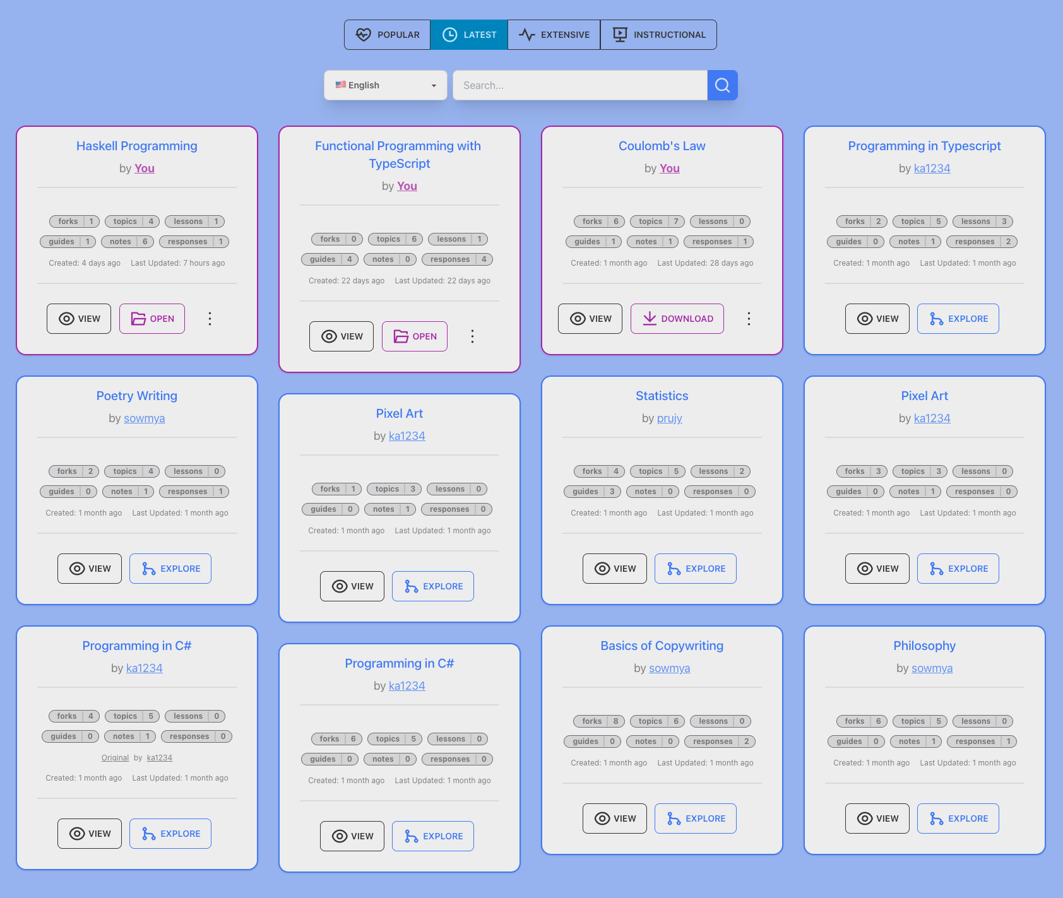Click into the Search input field
This screenshot has width=1063, height=898.
pyautogui.click(x=579, y=85)
